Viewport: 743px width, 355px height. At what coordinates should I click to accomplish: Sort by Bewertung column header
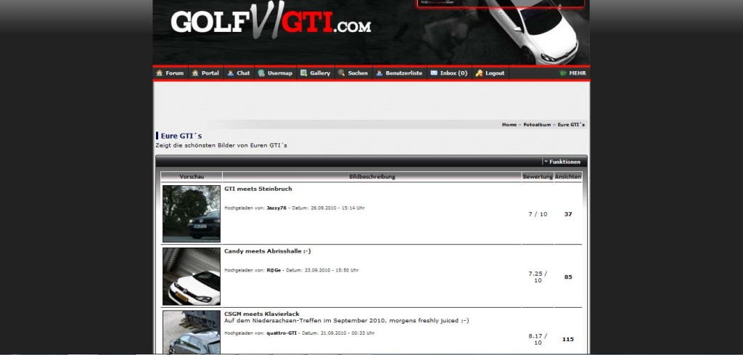[538, 176]
